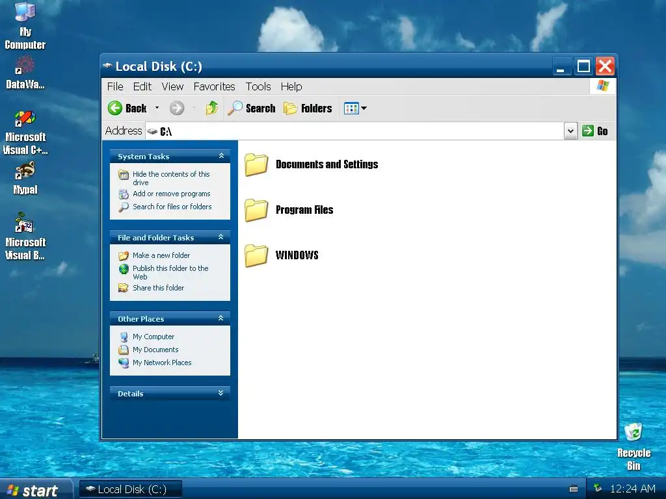Viewport: 666px width, 499px height.
Task: Click the 12:24 AM clock
Action: [632, 489]
